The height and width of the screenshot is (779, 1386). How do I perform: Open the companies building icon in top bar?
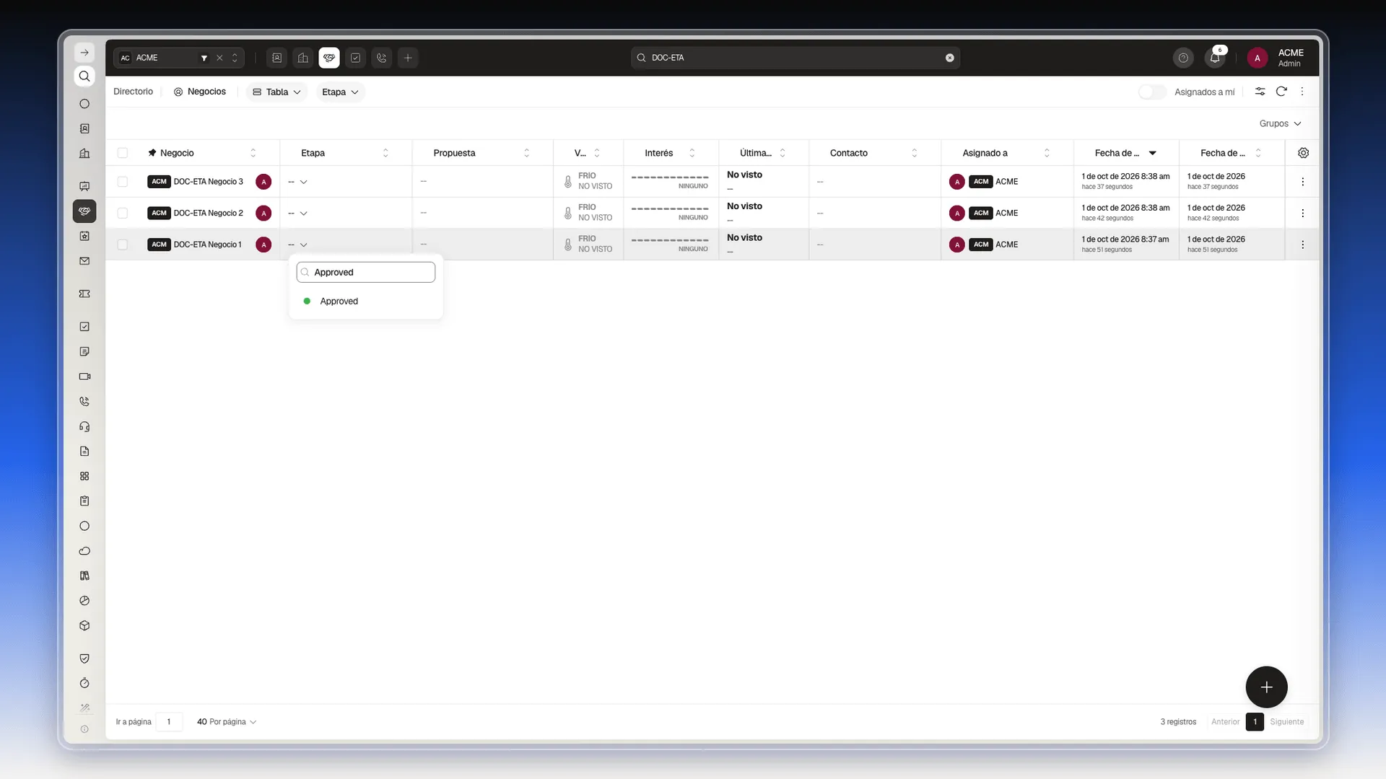click(x=303, y=58)
